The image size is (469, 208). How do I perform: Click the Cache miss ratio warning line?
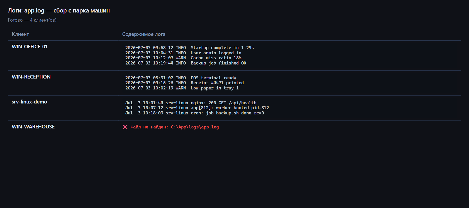tap(183, 58)
